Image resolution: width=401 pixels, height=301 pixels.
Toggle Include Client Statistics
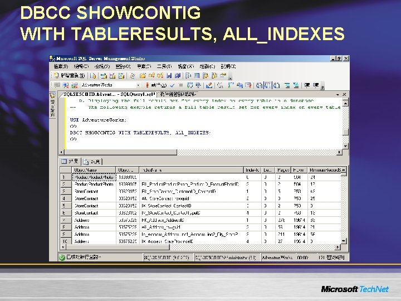click(239, 85)
